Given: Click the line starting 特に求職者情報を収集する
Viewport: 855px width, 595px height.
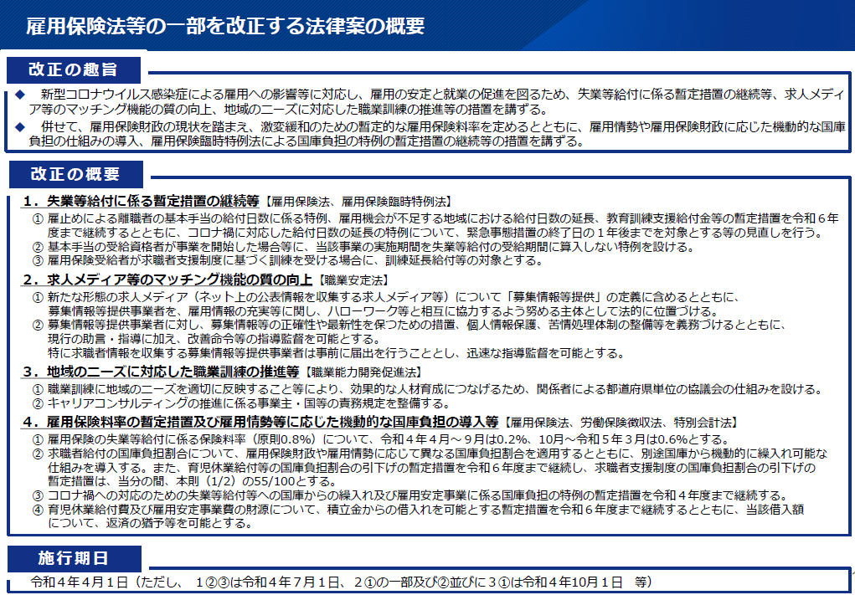Looking at the screenshot, I should 337,353.
